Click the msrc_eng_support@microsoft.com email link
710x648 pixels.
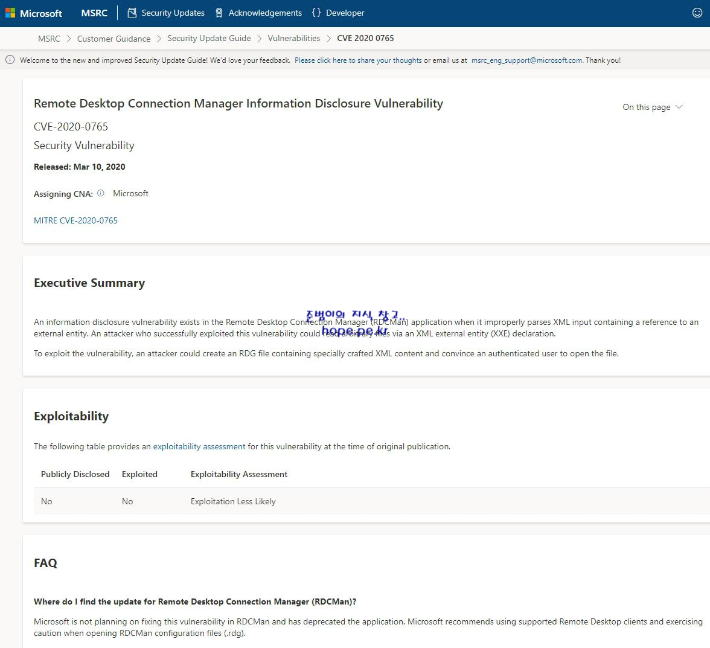526,60
